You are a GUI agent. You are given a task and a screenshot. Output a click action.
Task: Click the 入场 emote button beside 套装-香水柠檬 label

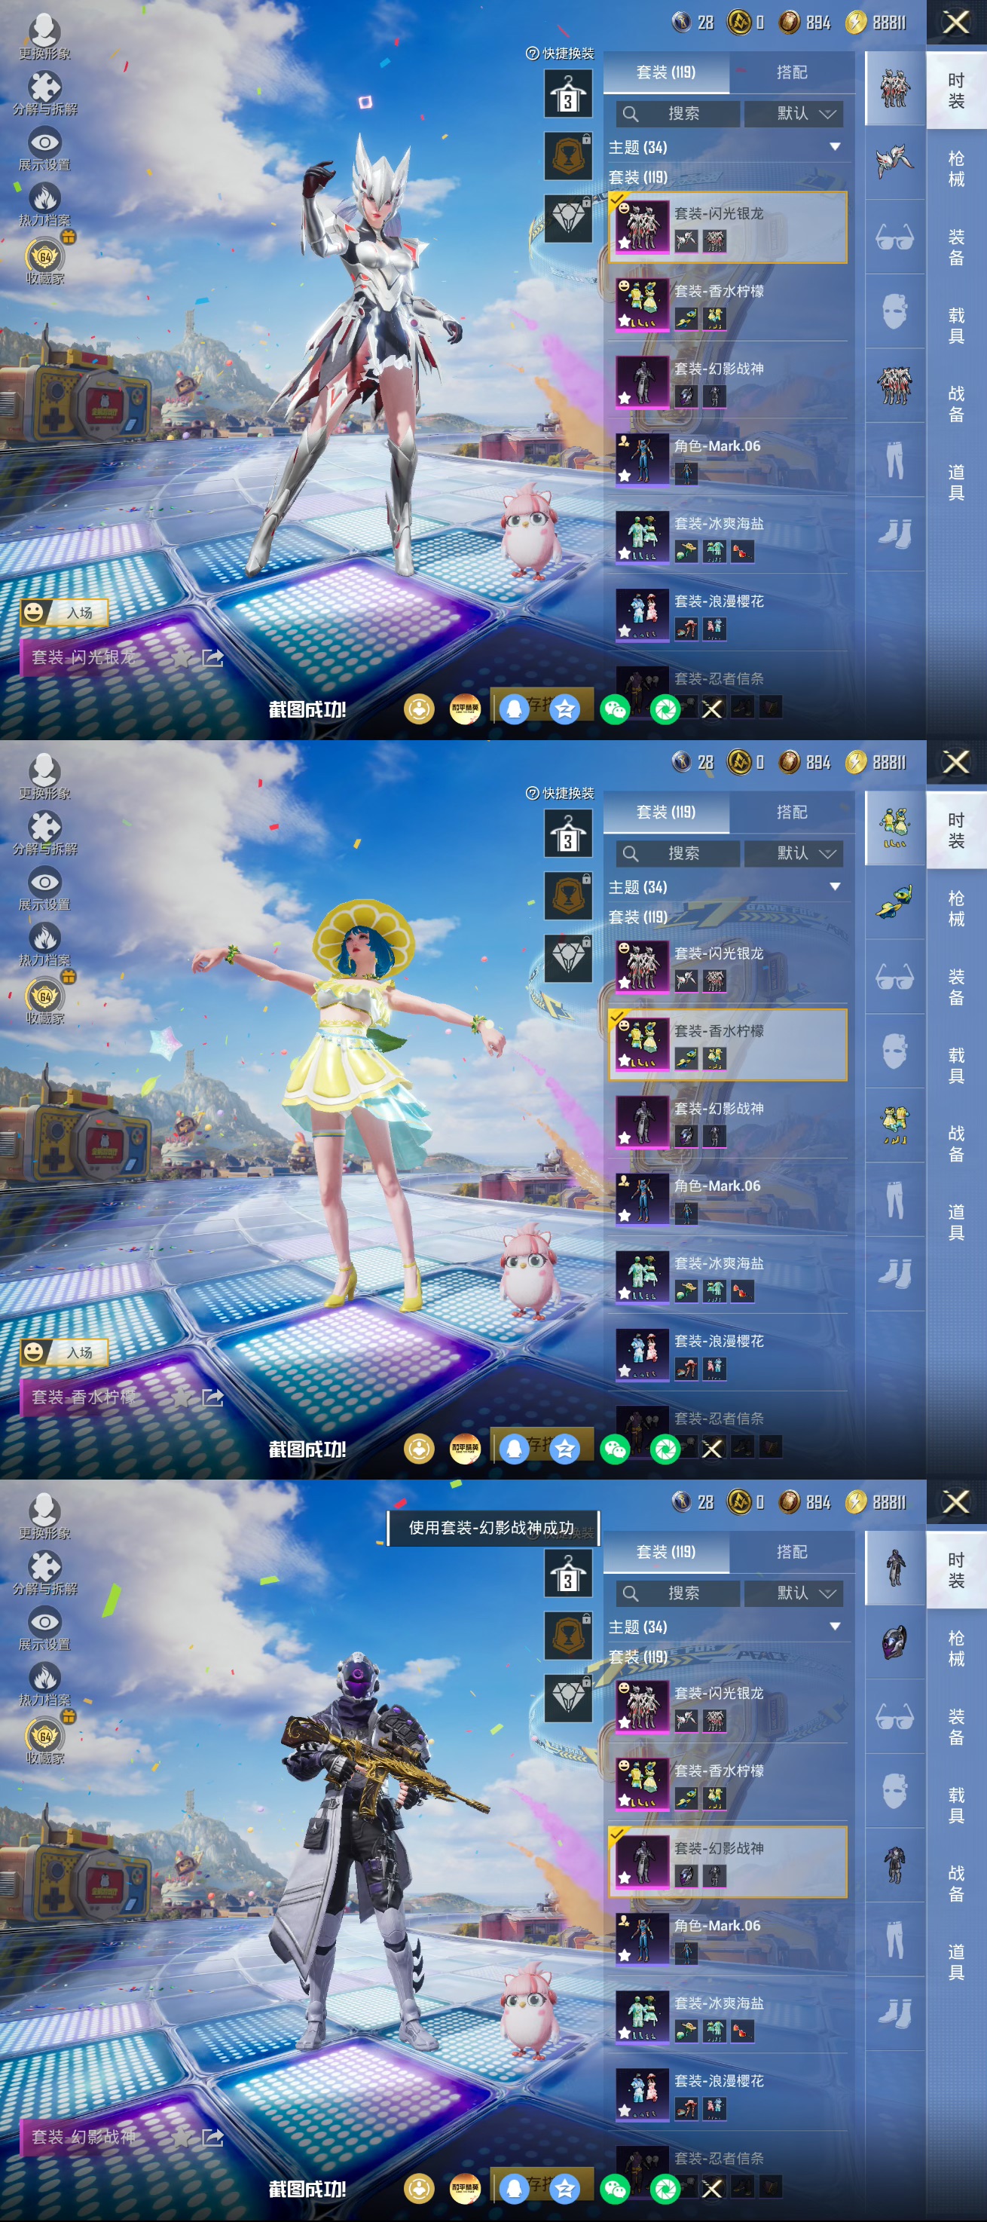65,1352
